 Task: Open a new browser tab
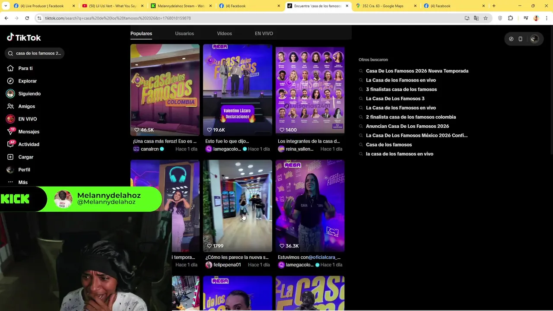pos(494,6)
